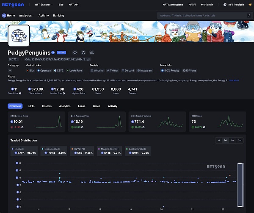
Task: Toggle the OpenSea(7d) legend series
Action: (53, 150)
